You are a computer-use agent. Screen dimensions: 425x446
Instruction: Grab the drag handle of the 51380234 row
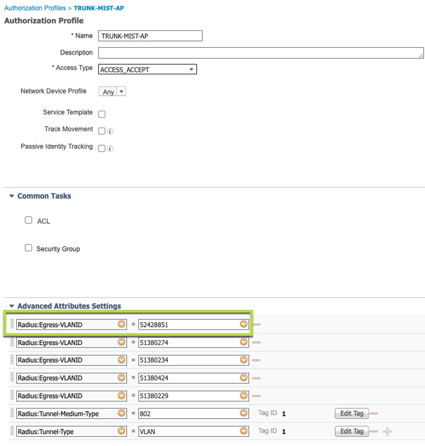tap(12, 359)
